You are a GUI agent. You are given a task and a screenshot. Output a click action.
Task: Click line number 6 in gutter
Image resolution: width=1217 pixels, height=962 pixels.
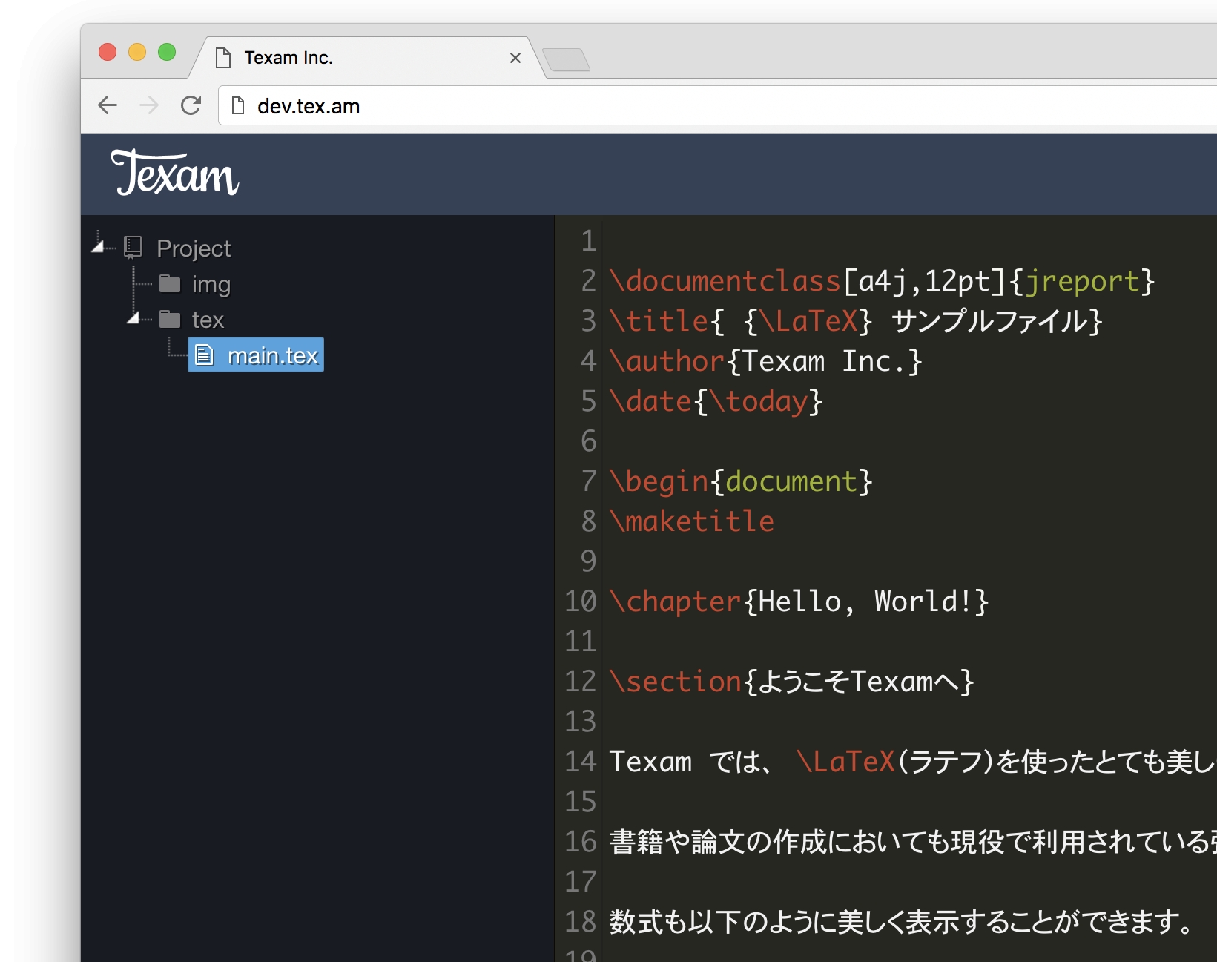[589, 441]
